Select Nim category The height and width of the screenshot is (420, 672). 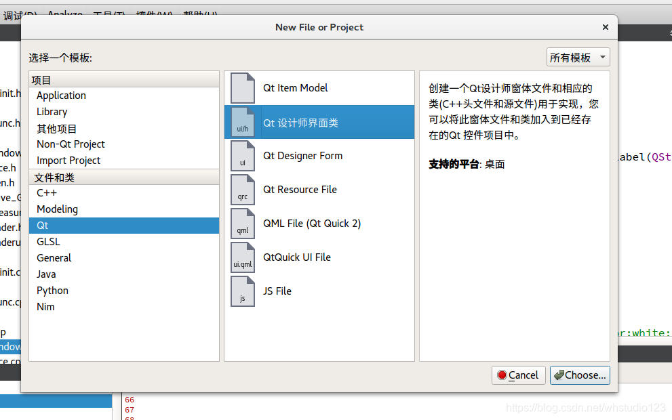[x=124, y=307]
